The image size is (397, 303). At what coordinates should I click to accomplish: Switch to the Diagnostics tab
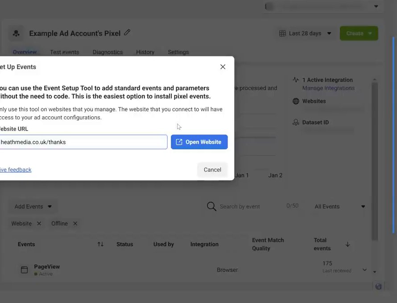coord(108,52)
